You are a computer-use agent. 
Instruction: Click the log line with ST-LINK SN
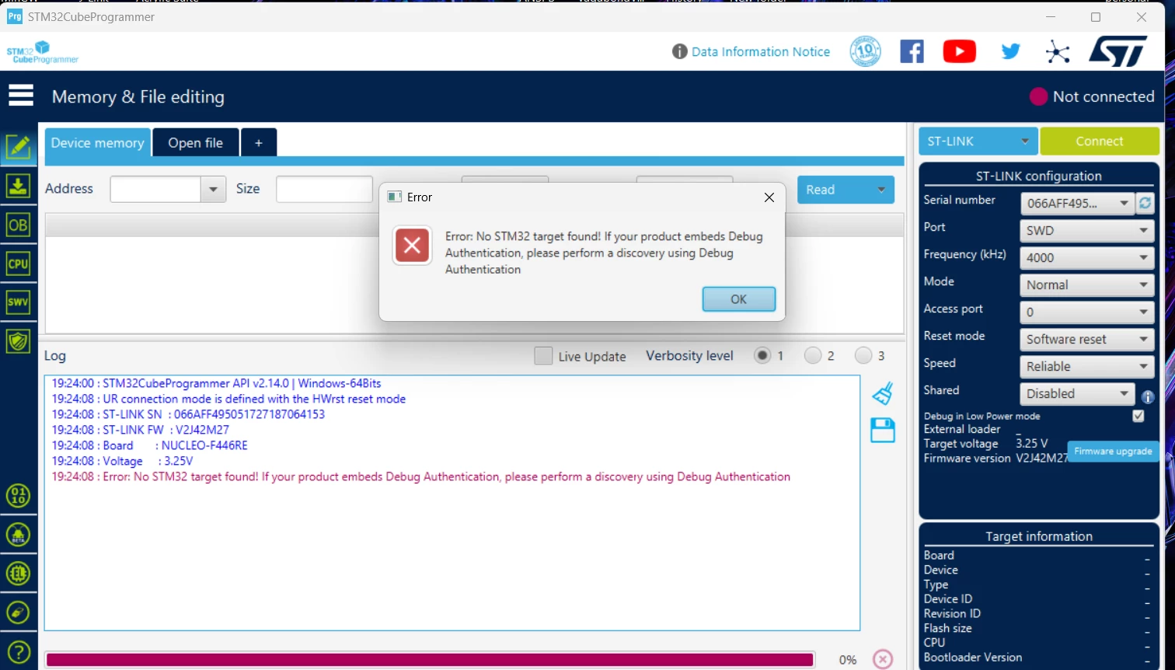(189, 414)
